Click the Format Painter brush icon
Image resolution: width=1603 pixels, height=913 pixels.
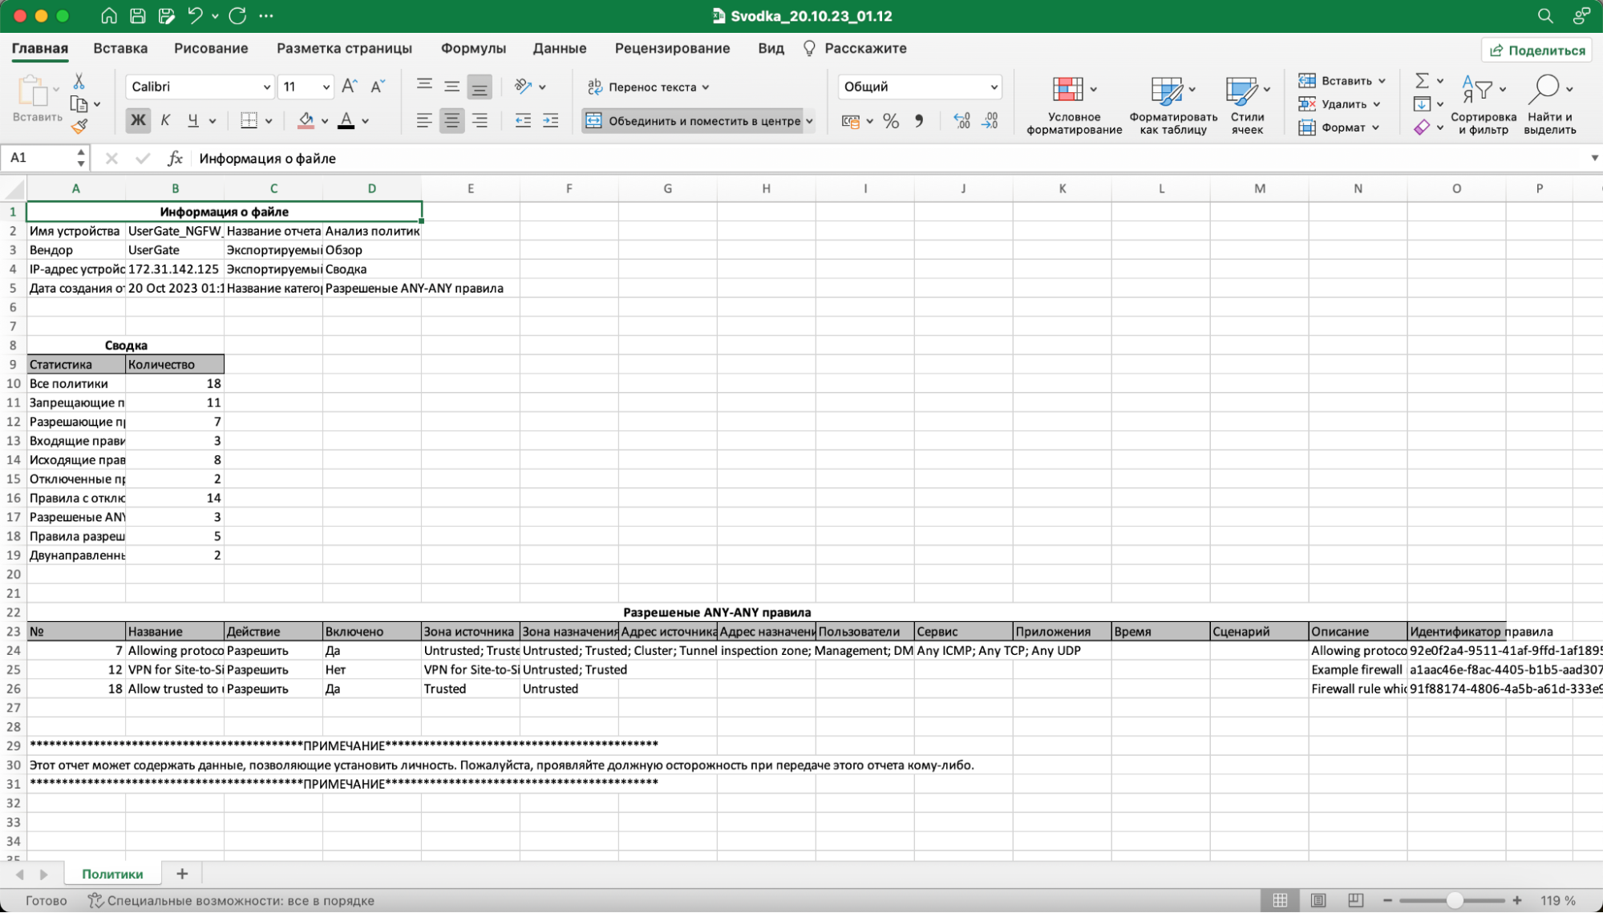[79, 127]
